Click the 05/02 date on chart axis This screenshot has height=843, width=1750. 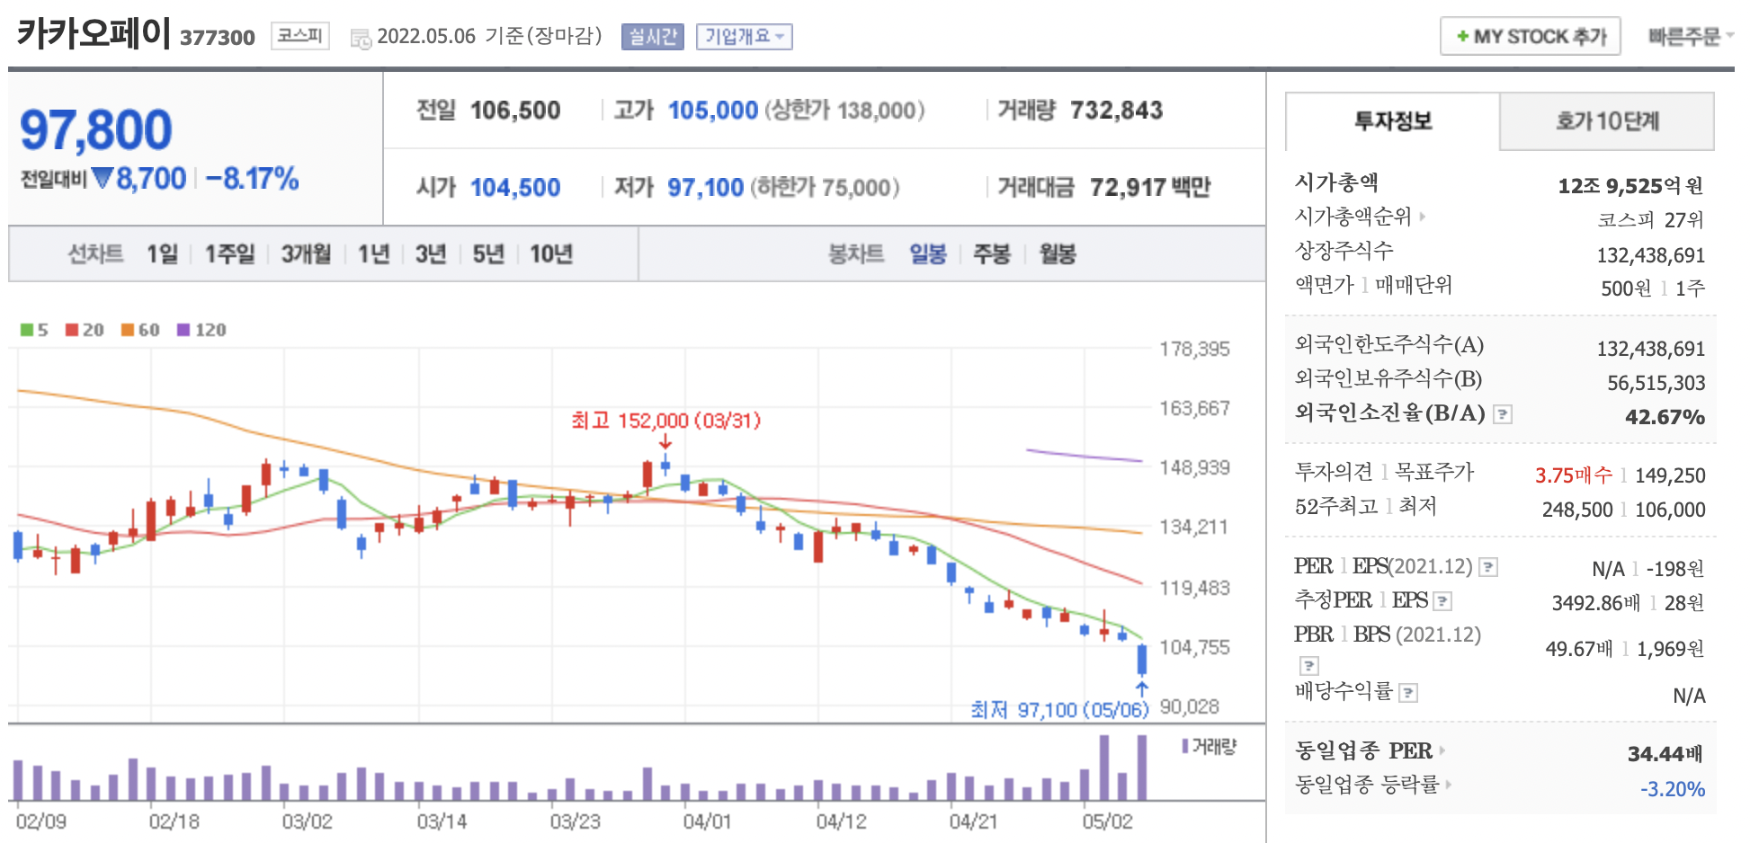1107,821
